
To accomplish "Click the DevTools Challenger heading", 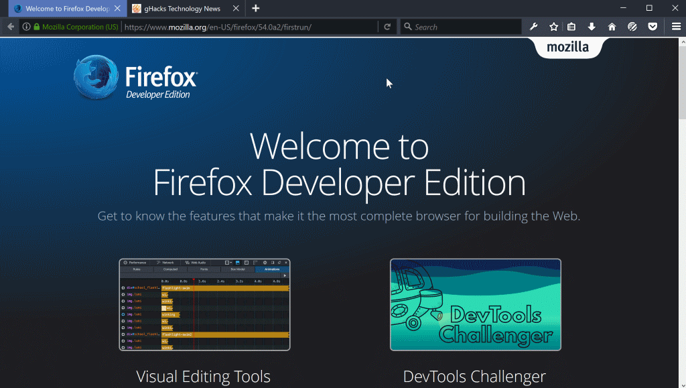I will (474, 376).
